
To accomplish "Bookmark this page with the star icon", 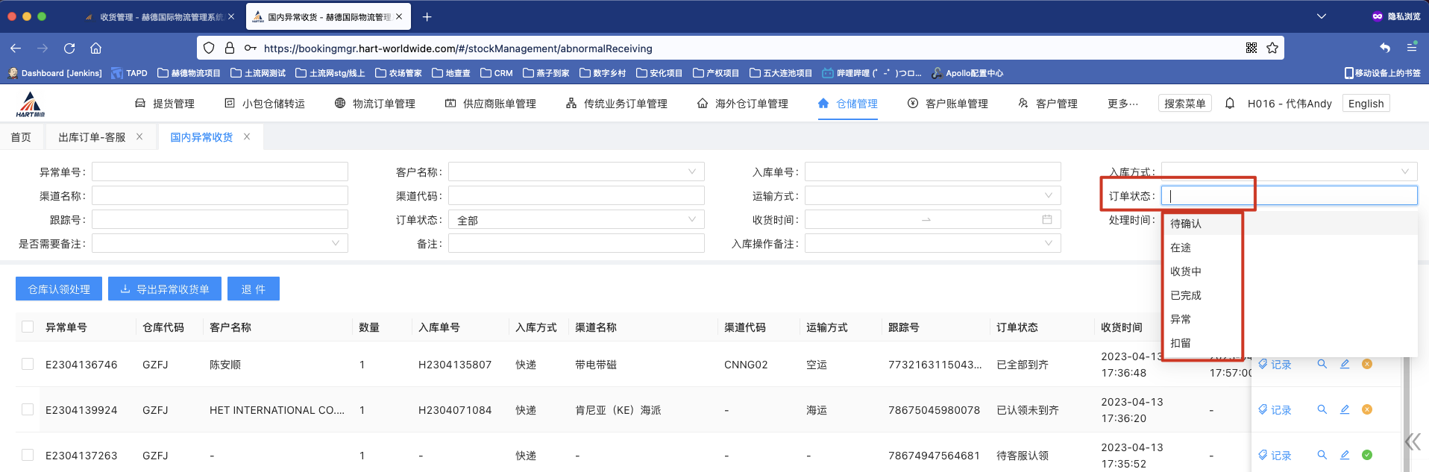I will [1272, 48].
